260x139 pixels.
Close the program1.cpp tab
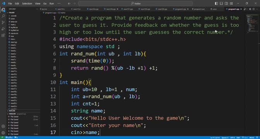[x=241, y=9]
